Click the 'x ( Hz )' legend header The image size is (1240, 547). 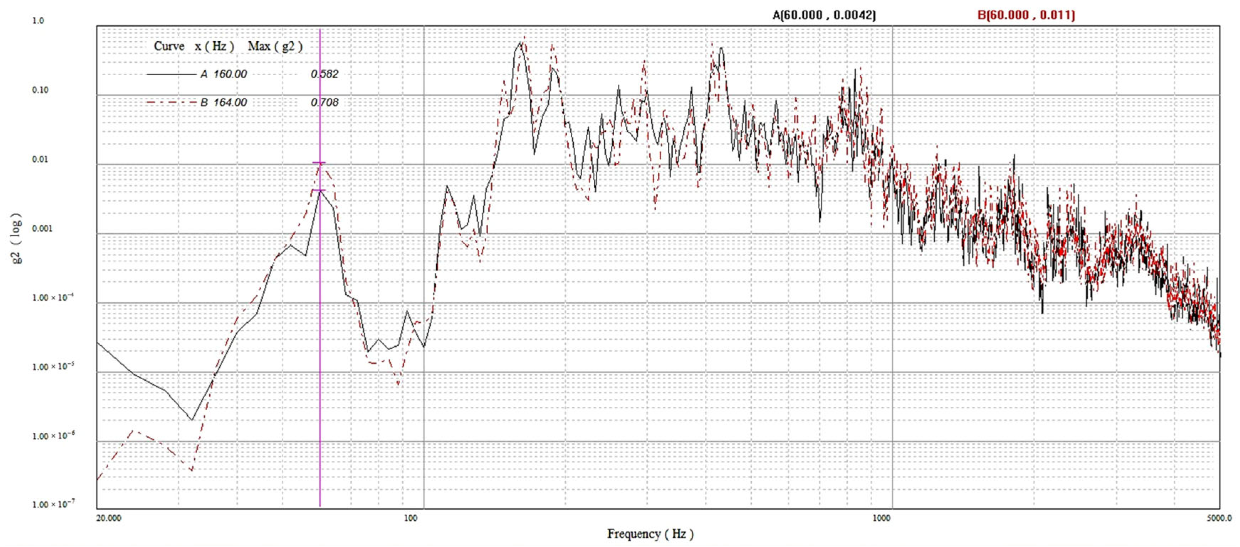[x=215, y=46]
